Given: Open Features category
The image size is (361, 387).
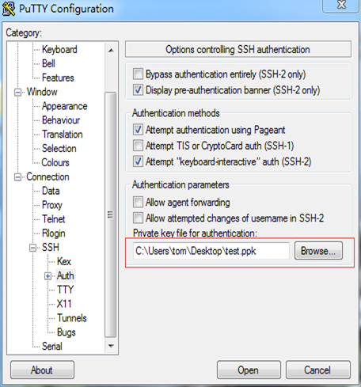Looking at the screenshot, I should click(58, 78).
